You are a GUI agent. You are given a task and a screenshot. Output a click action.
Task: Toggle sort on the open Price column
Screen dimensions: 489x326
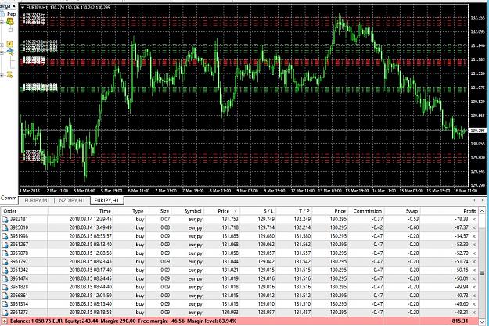pyautogui.click(x=221, y=211)
